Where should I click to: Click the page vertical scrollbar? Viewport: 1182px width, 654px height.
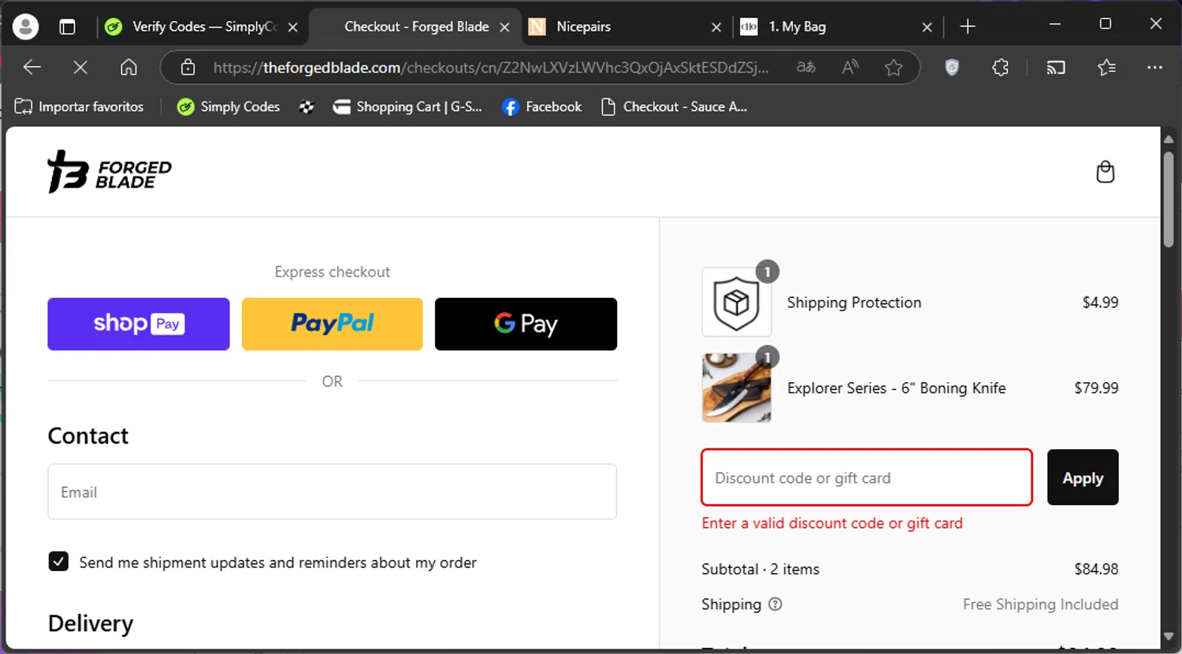1169,199
